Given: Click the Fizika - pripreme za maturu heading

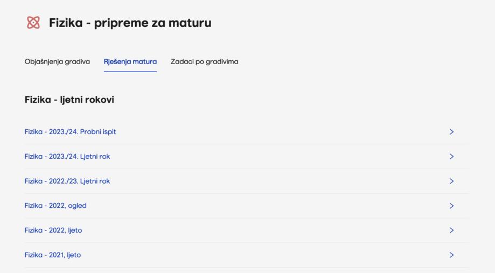Looking at the screenshot, I should [x=130, y=23].
